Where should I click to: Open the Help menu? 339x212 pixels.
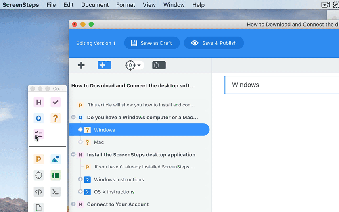198,5
